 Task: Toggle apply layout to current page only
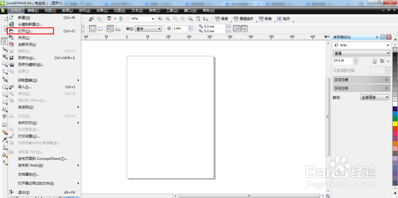pos(118,29)
